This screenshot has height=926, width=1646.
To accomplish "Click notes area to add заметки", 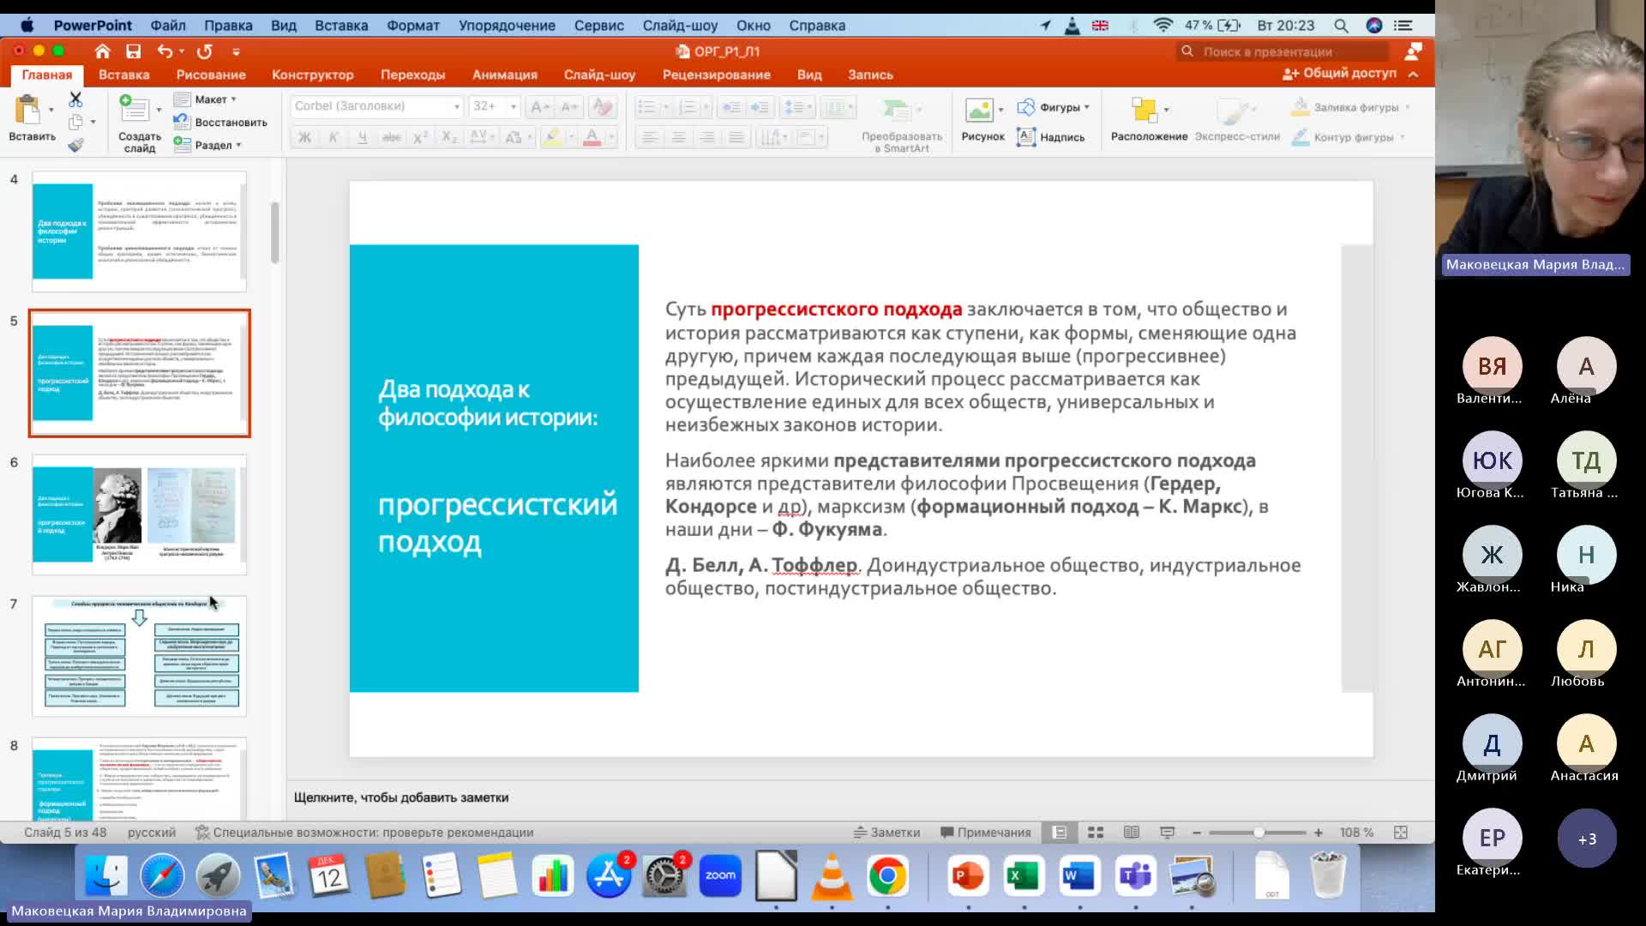I will click(x=860, y=797).
